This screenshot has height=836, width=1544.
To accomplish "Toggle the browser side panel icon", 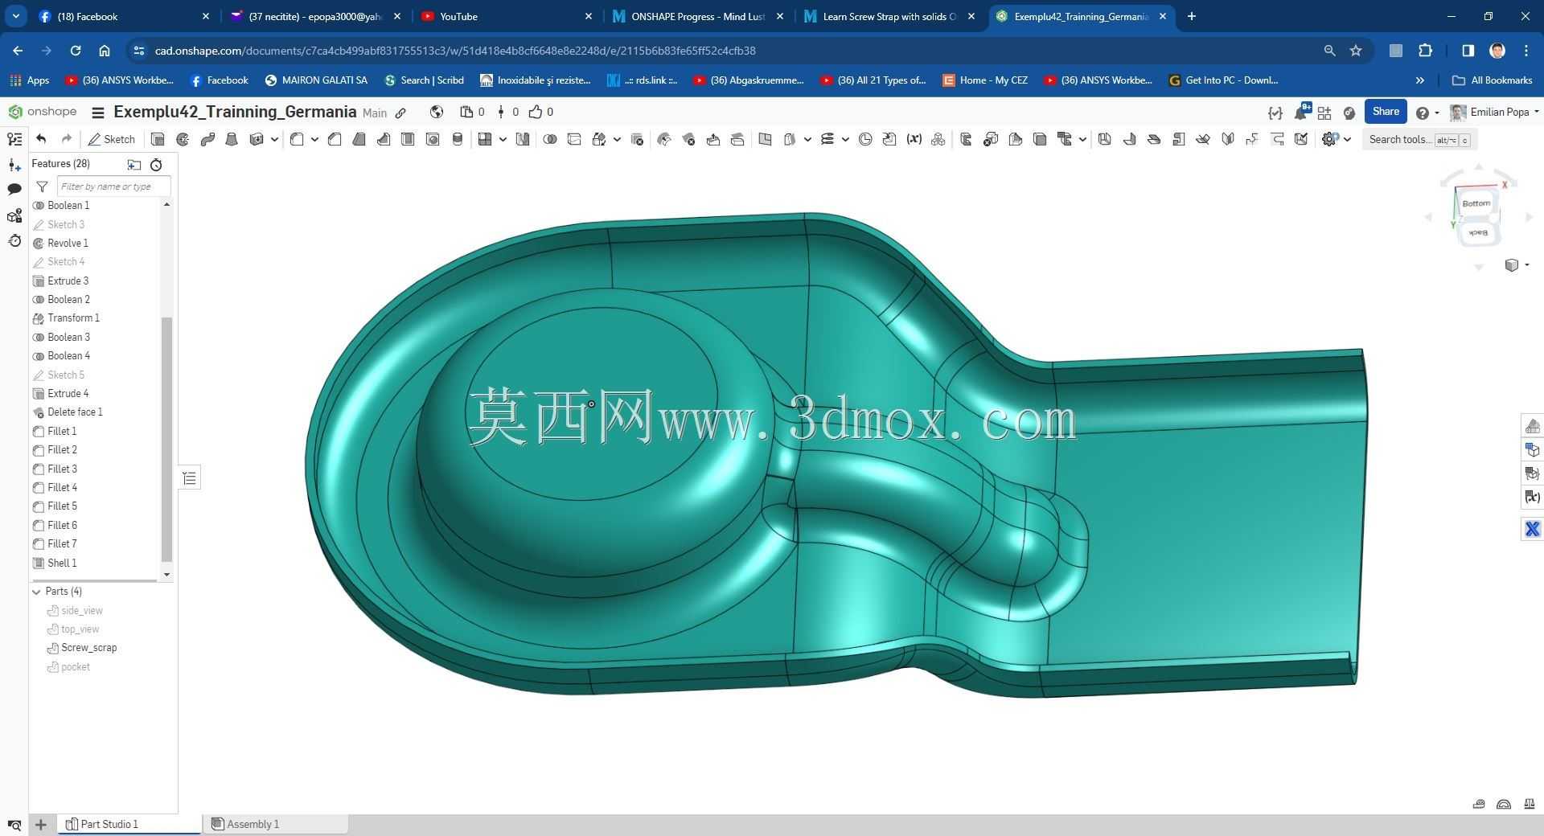I will pyautogui.click(x=1468, y=51).
